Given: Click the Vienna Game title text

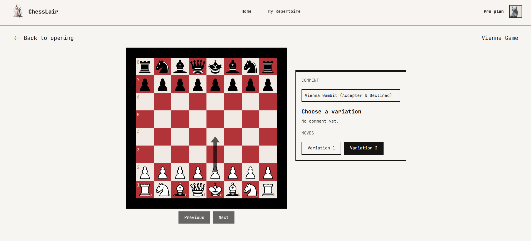Looking at the screenshot, I should [x=500, y=38].
